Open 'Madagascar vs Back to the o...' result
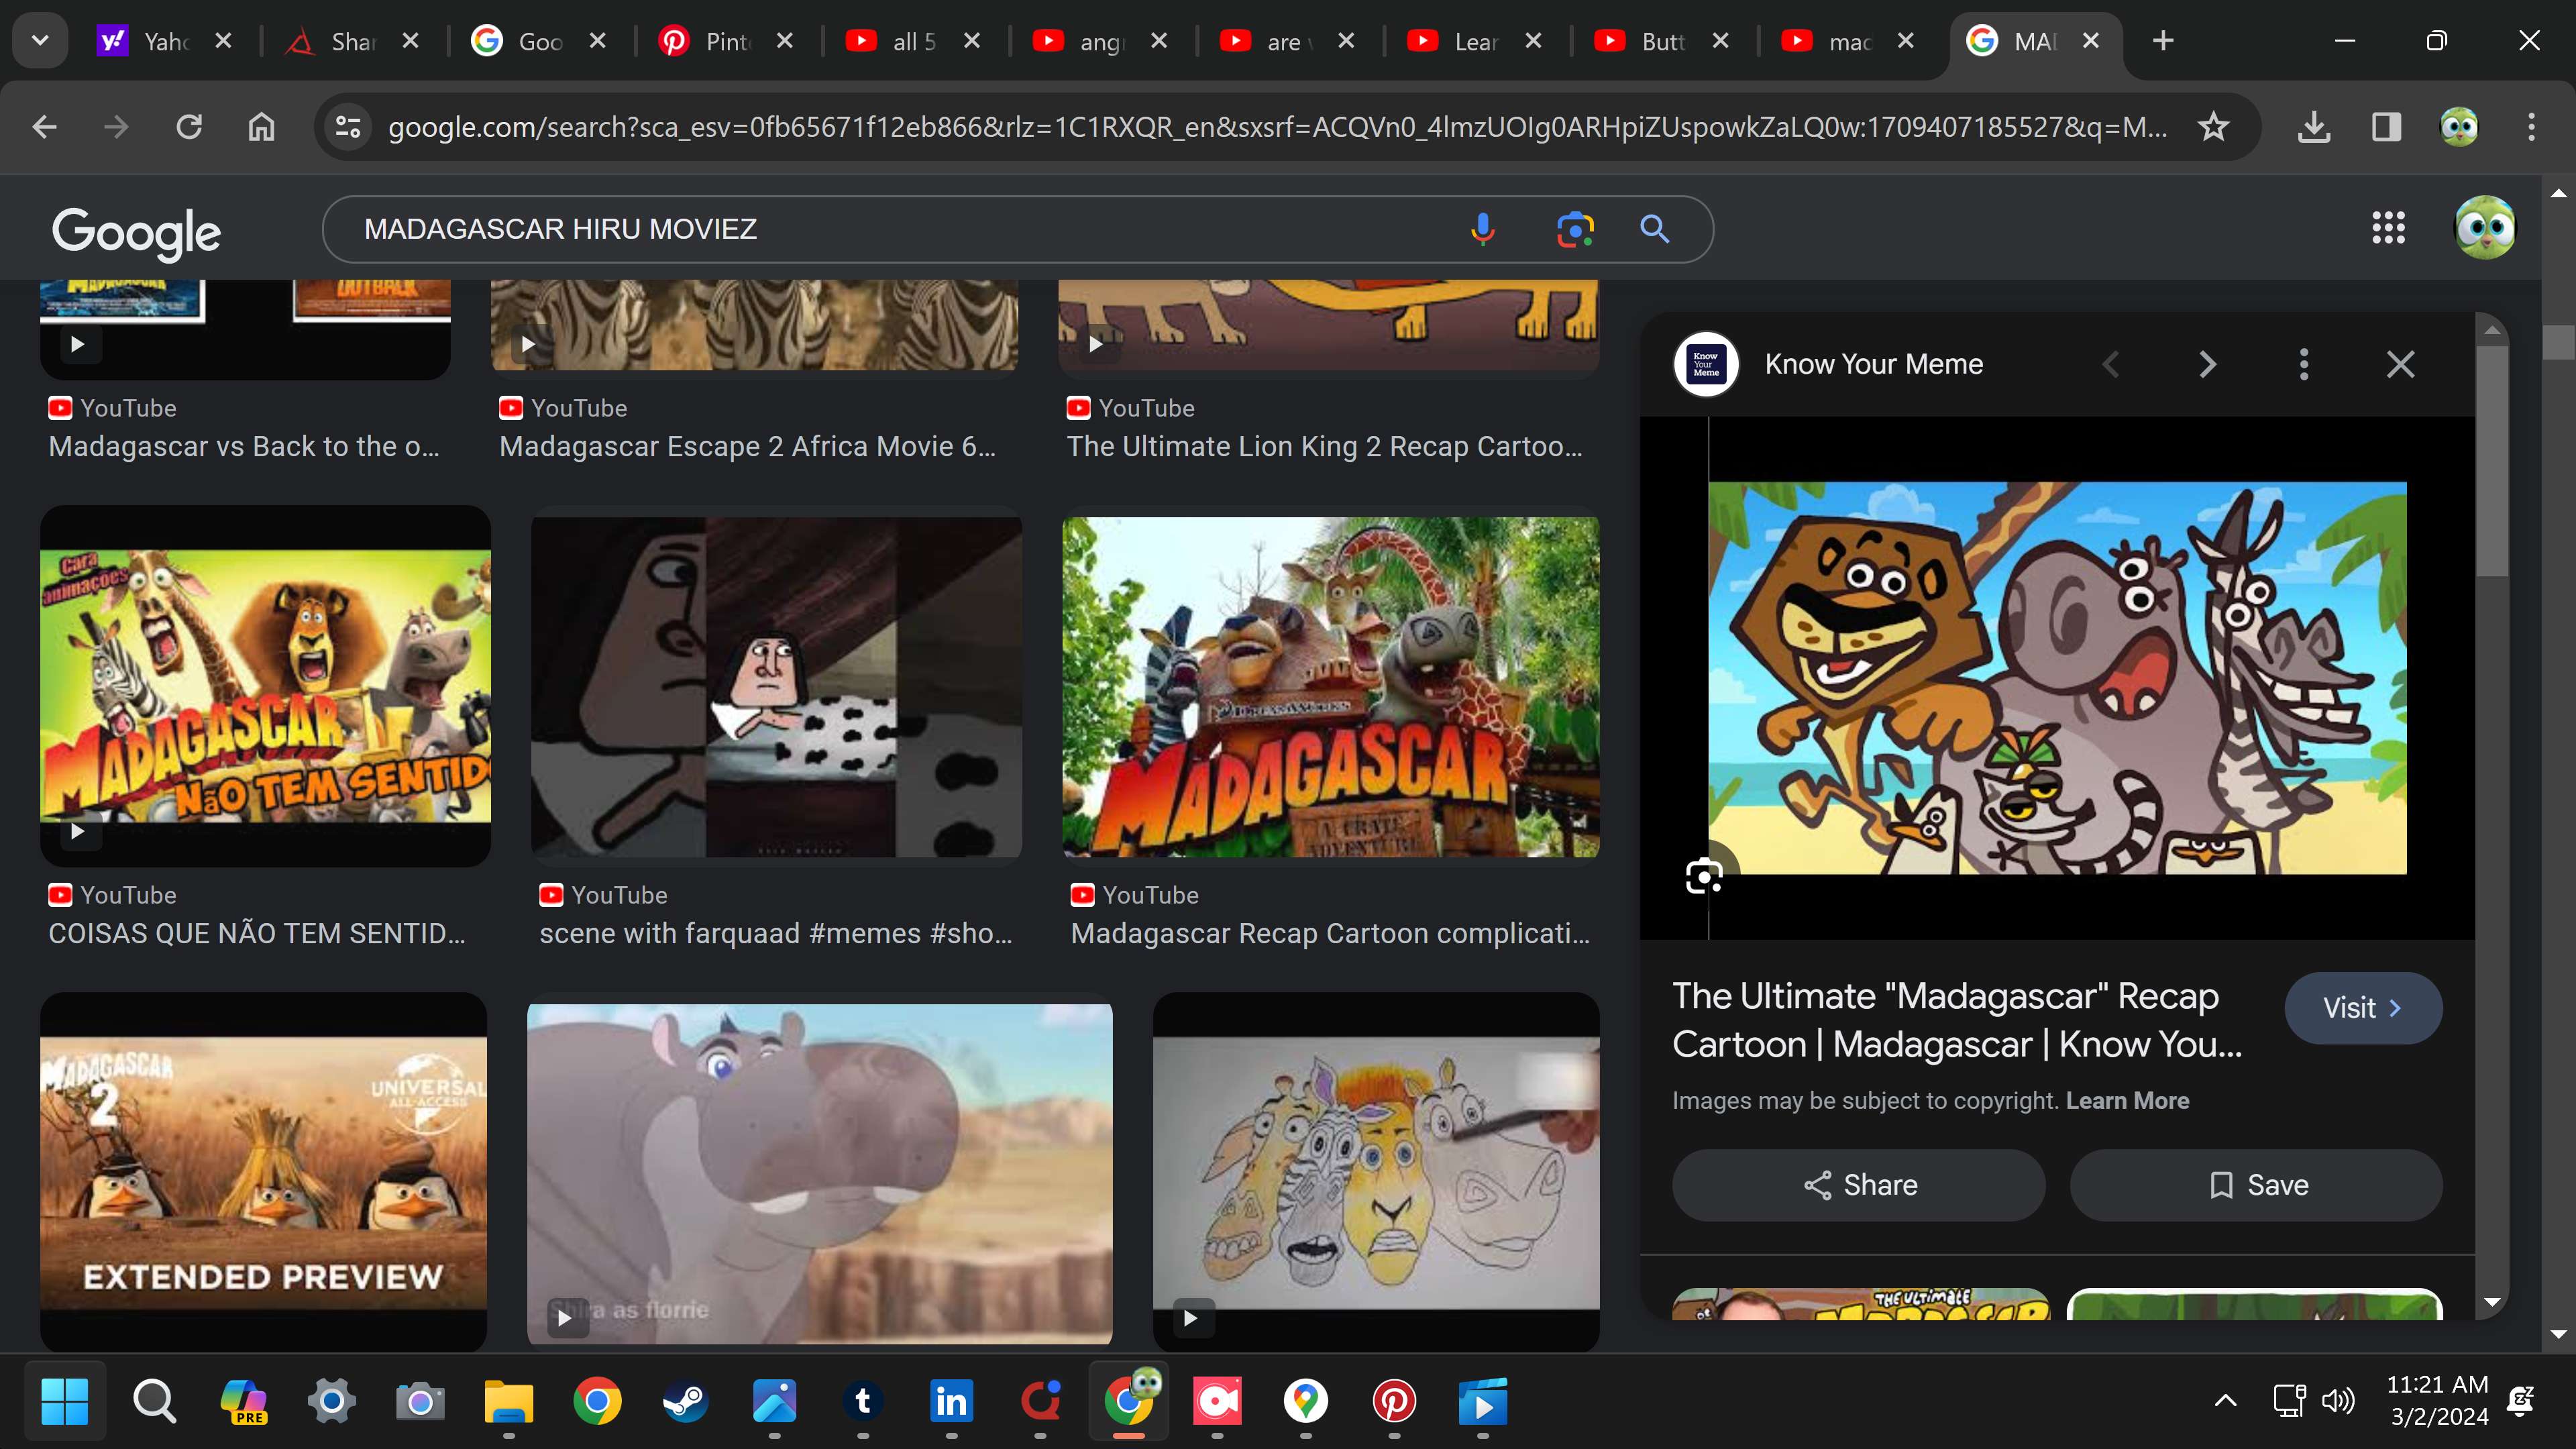 click(244, 446)
